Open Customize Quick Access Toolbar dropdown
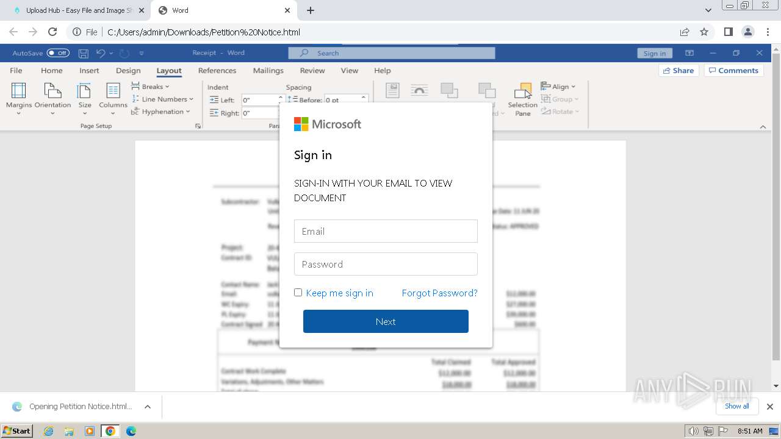781x439 pixels. [142, 53]
